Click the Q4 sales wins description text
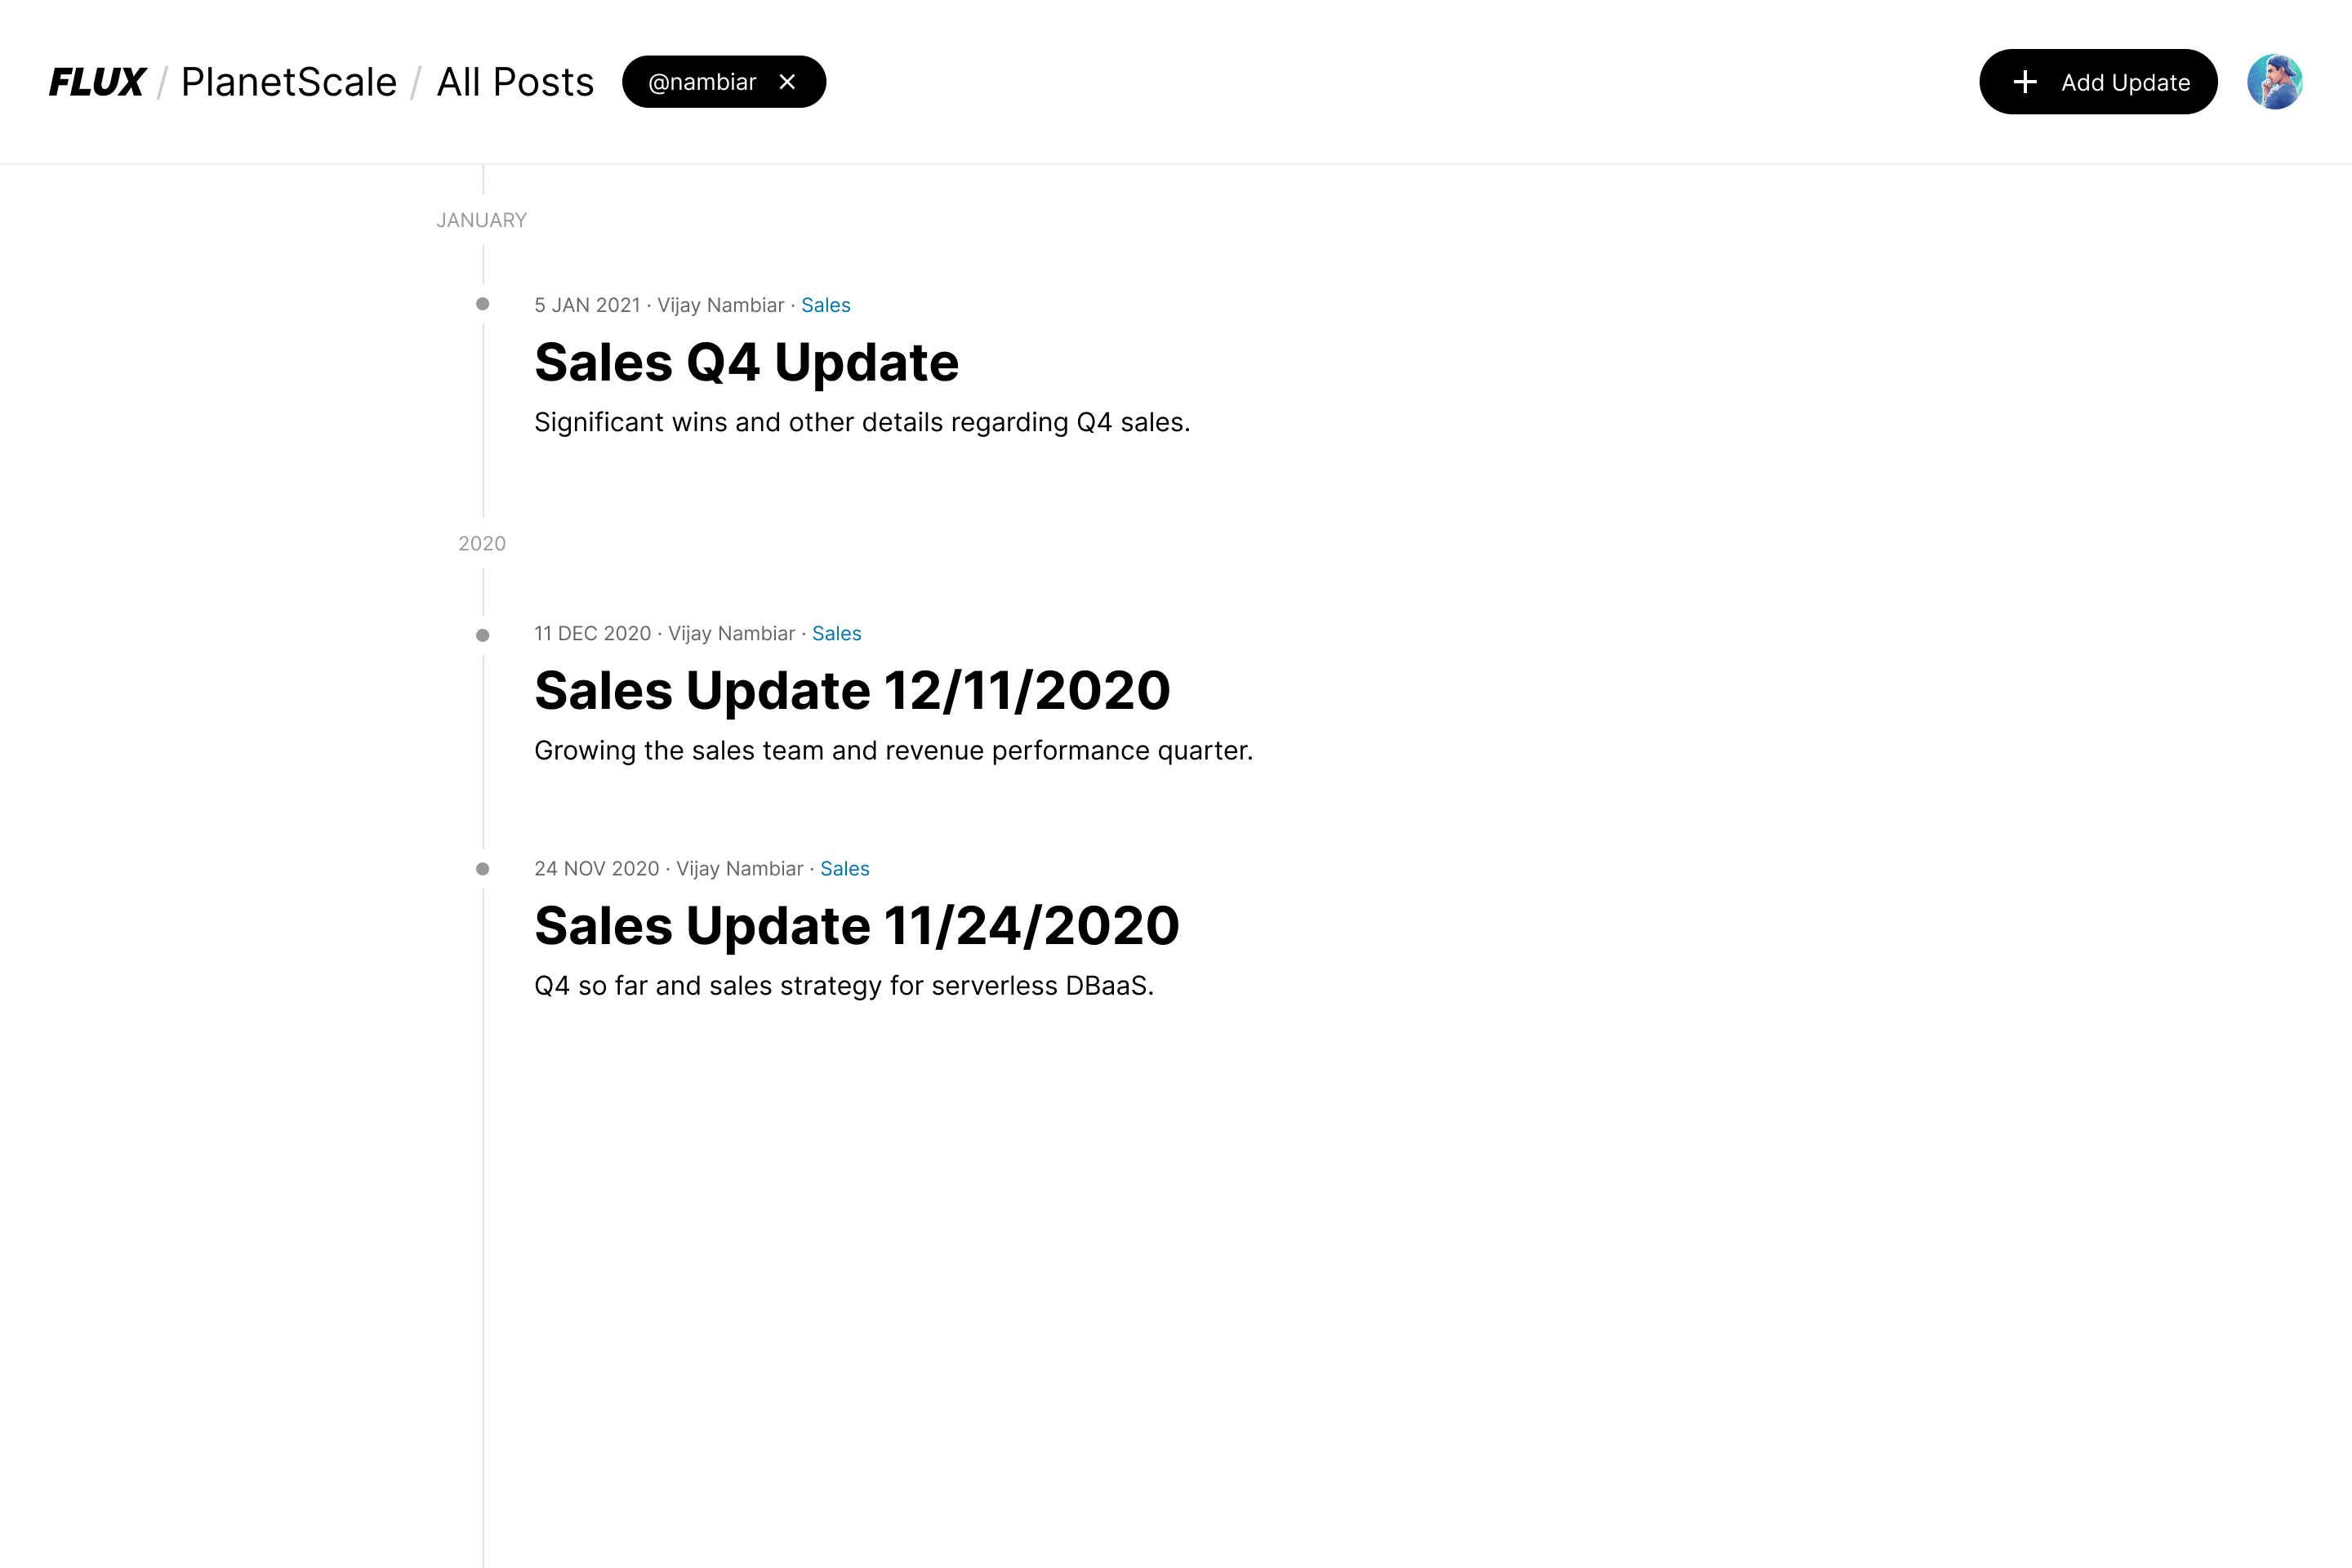The image size is (2352, 1568). click(x=862, y=422)
